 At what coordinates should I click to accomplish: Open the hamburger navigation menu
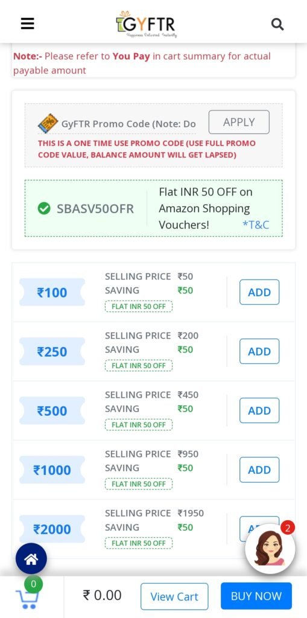coord(28,24)
